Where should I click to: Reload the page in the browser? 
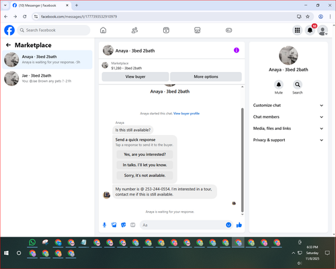click(25, 17)
